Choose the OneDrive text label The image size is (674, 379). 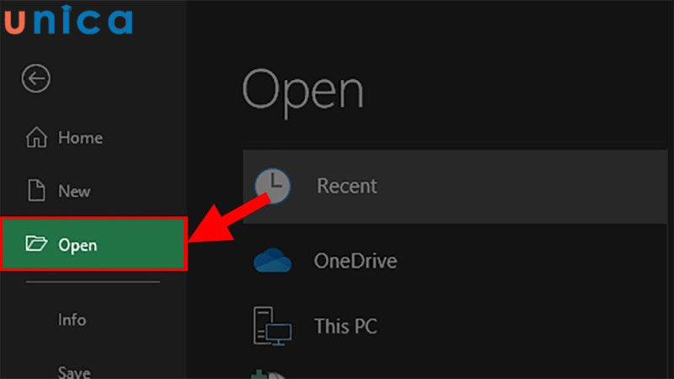(x=355, y=261)
